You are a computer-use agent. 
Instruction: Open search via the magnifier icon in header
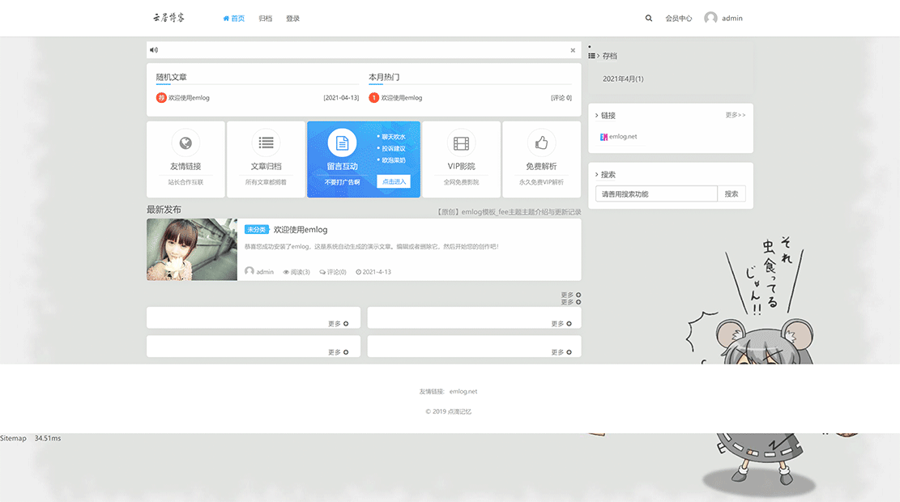click(x=648, y=17)
